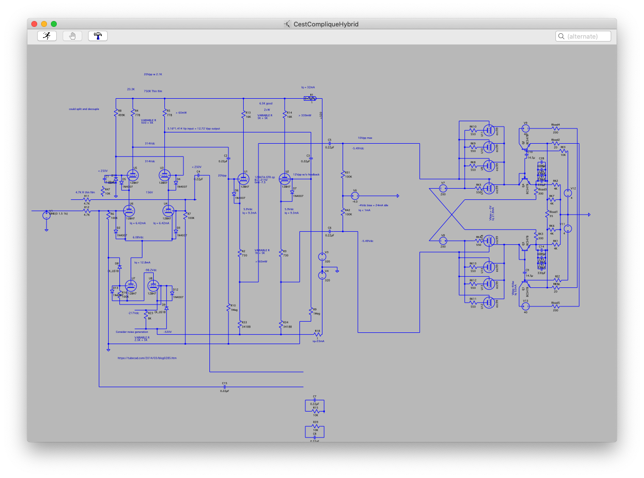Viewport: 644px width, 478px height.
Task: Click the '6.5K good' comment
Action: (266, 104)
